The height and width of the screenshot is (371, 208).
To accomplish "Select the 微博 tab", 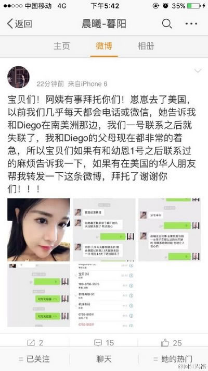I will 104,46.
